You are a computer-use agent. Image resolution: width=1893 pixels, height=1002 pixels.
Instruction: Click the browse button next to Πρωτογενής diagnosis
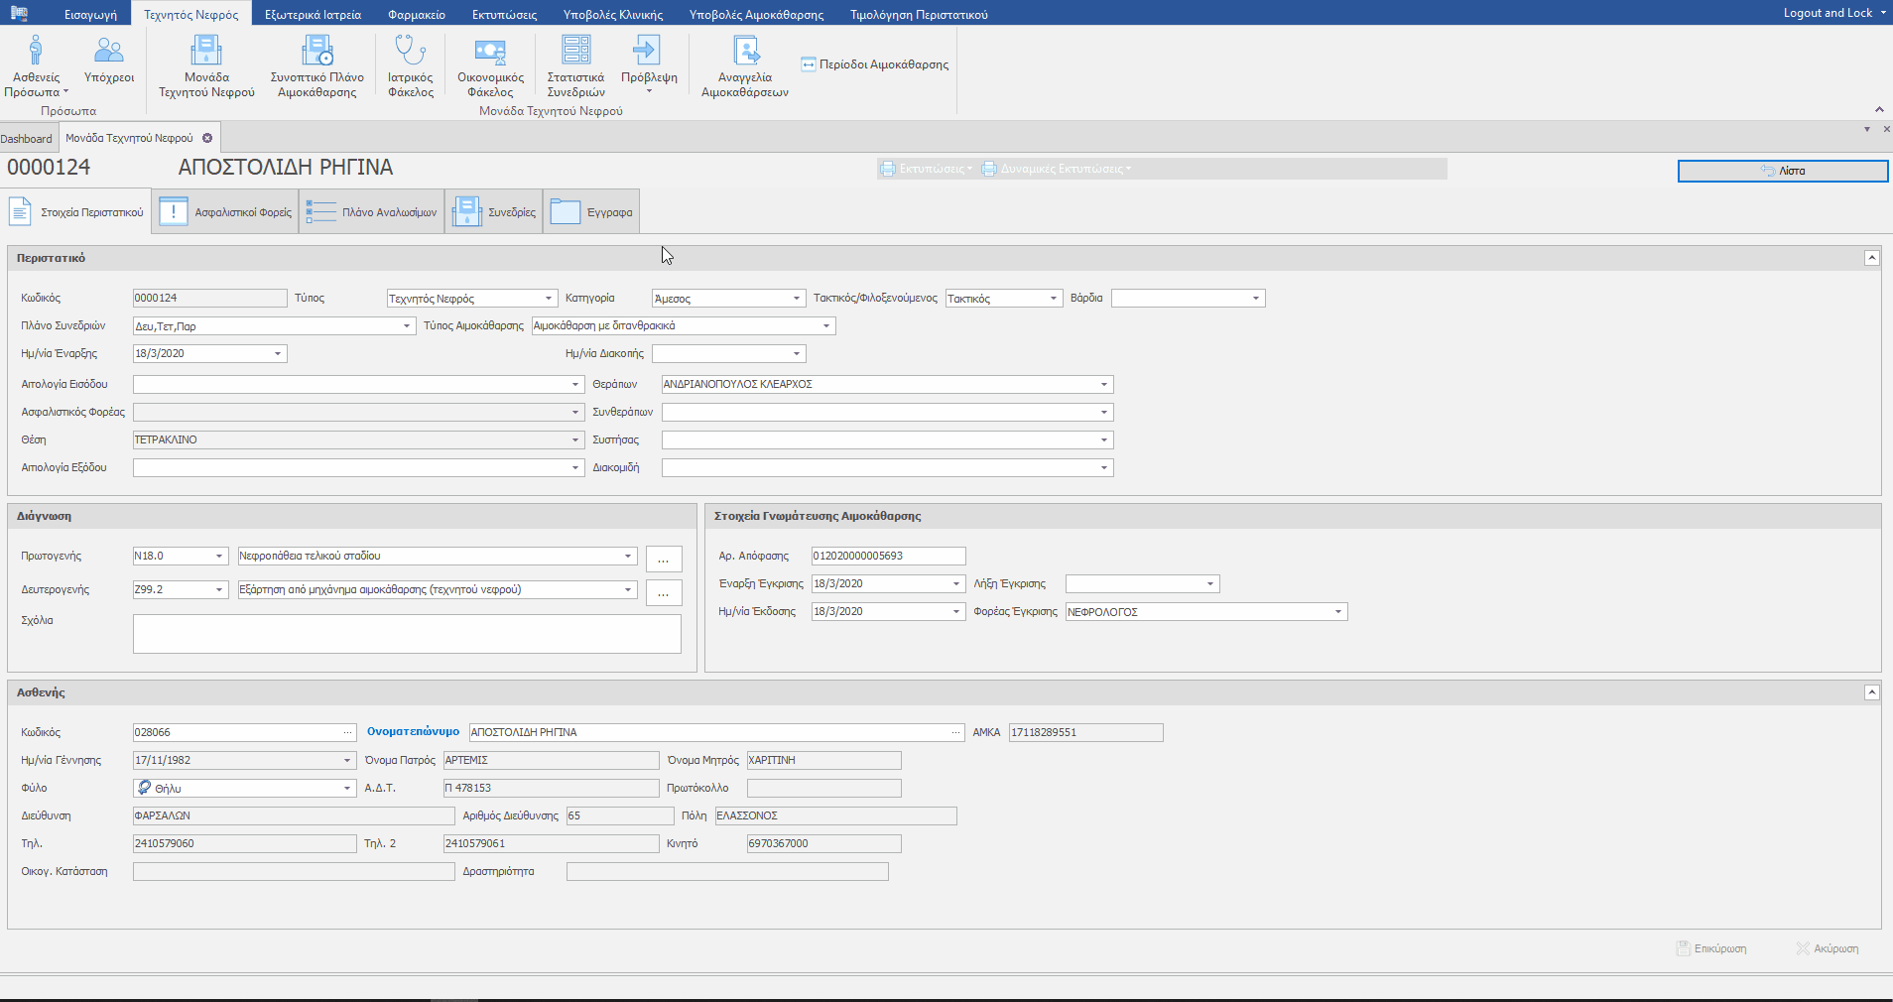(x=664, y=560)
